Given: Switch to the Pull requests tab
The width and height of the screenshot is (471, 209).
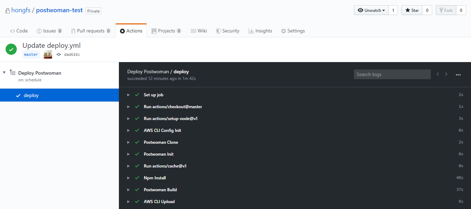Looking at the screenshot, I should click(91, 31).
